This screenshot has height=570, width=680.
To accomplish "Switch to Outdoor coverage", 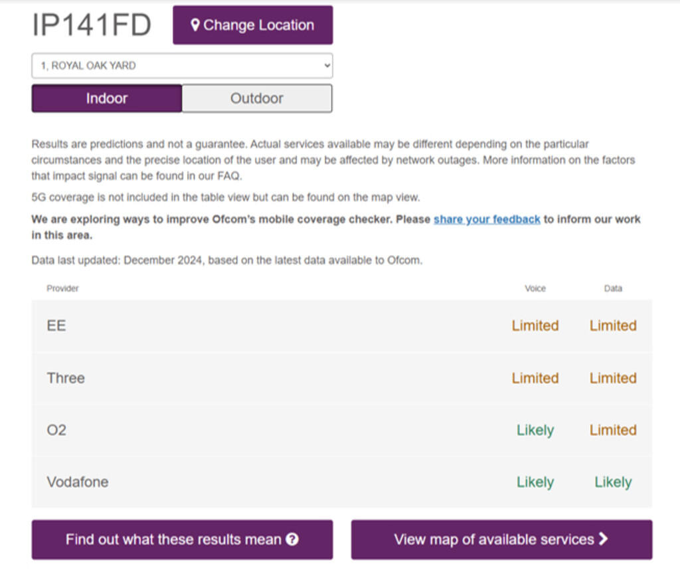I will [256, 98].
